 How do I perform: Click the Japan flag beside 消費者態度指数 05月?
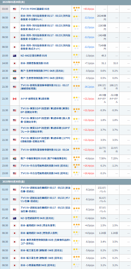pos(14,63)
